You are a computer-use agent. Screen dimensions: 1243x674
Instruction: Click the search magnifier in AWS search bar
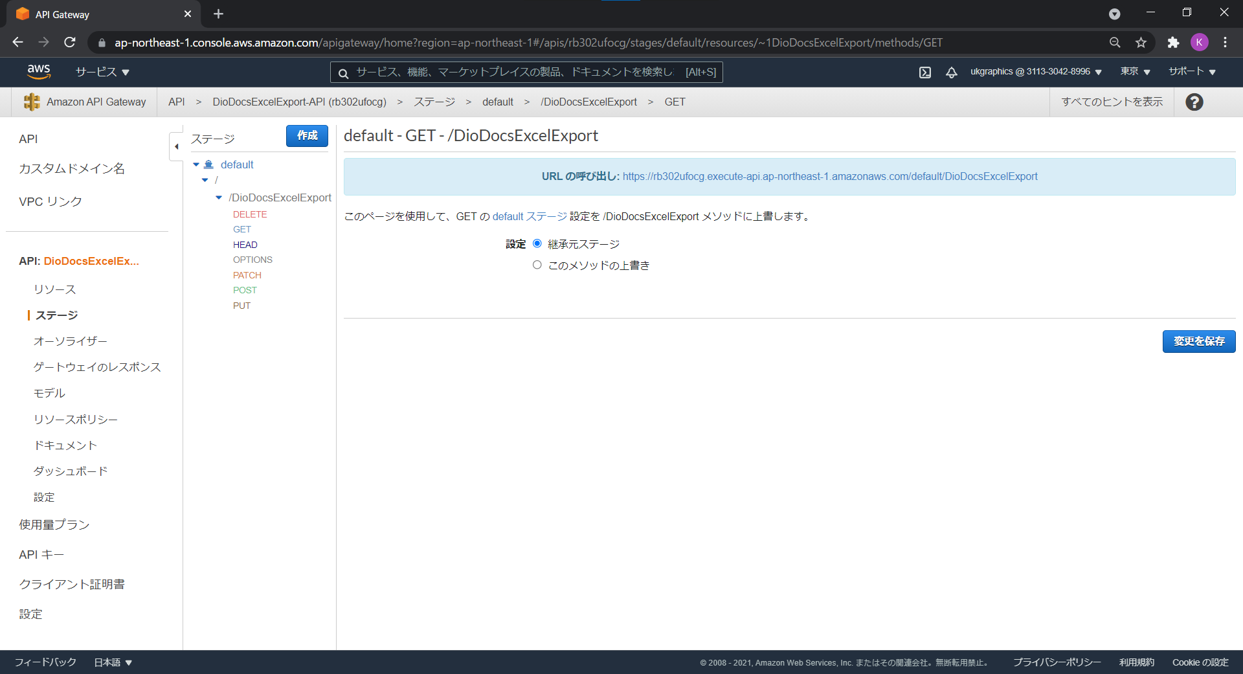343,73
